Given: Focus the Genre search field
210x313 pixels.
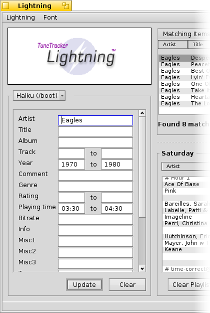Looking at the screenshot, I should (95, 187).
